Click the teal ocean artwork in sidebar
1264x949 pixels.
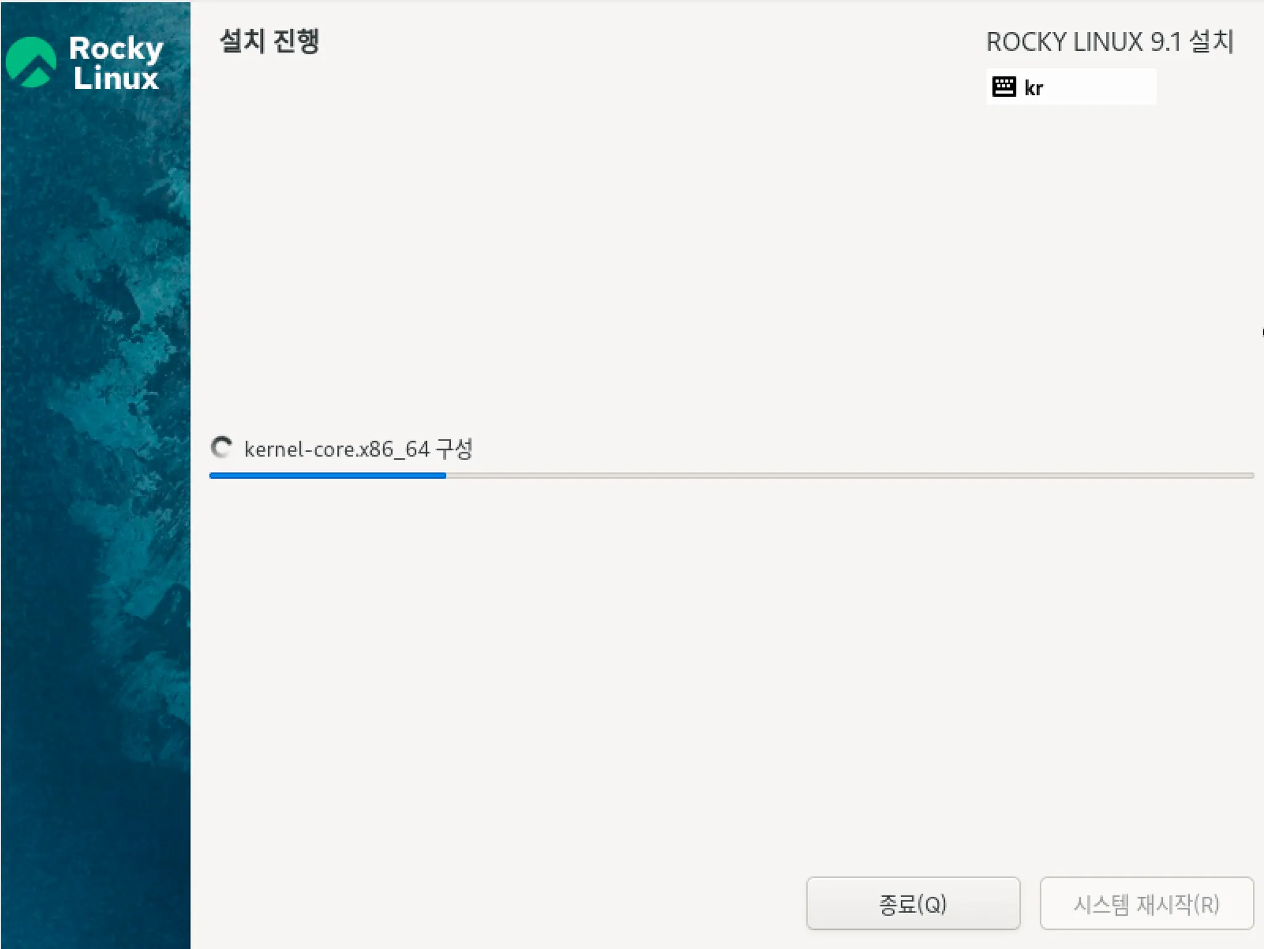coord(96,494)
